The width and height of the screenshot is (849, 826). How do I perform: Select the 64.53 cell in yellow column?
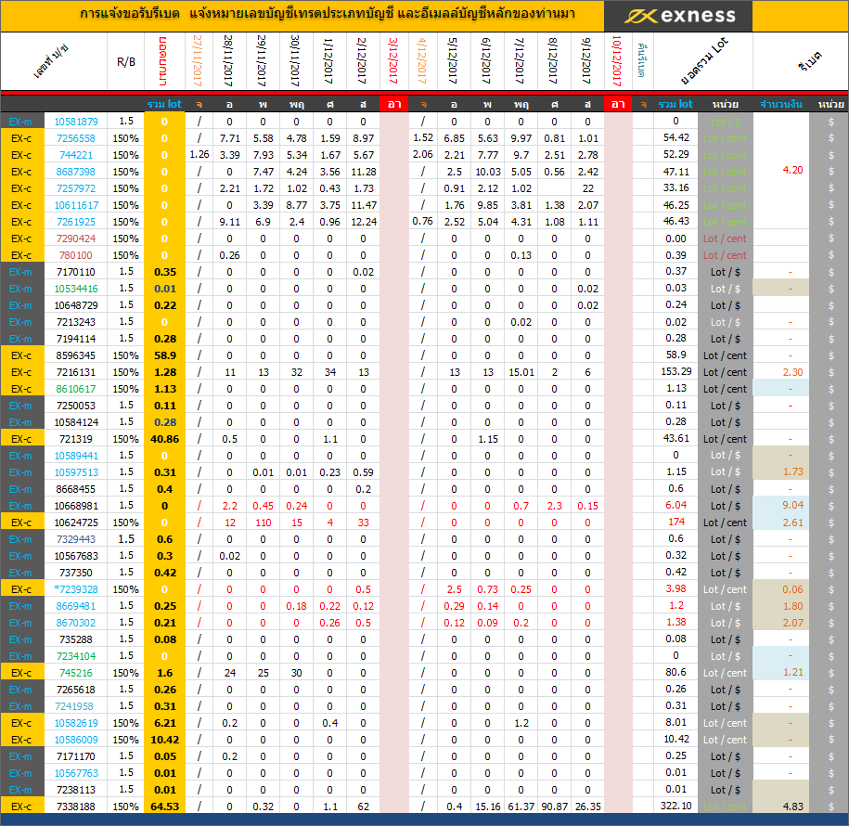[165, 807]
